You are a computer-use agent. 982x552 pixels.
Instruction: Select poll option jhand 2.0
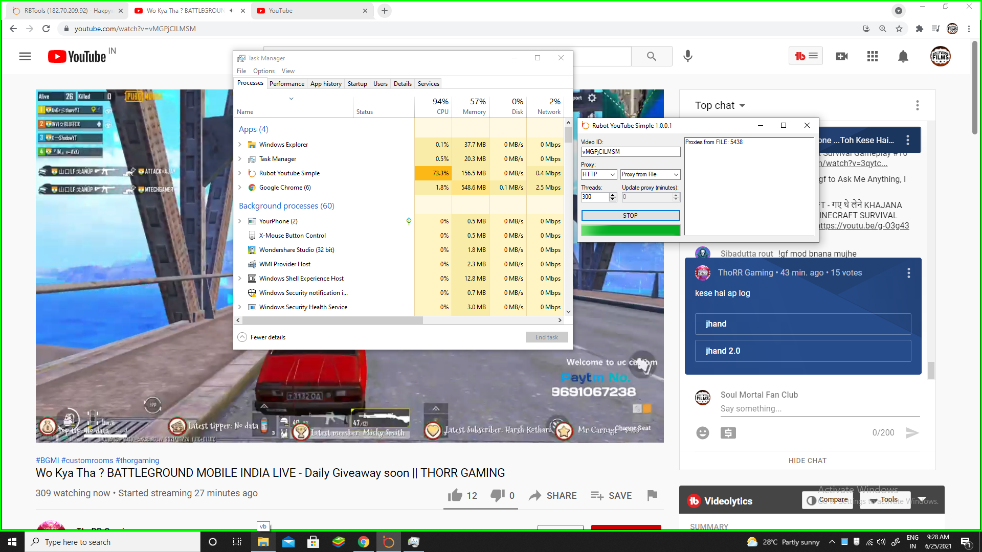pyautogui.click(x=802, y=351)
